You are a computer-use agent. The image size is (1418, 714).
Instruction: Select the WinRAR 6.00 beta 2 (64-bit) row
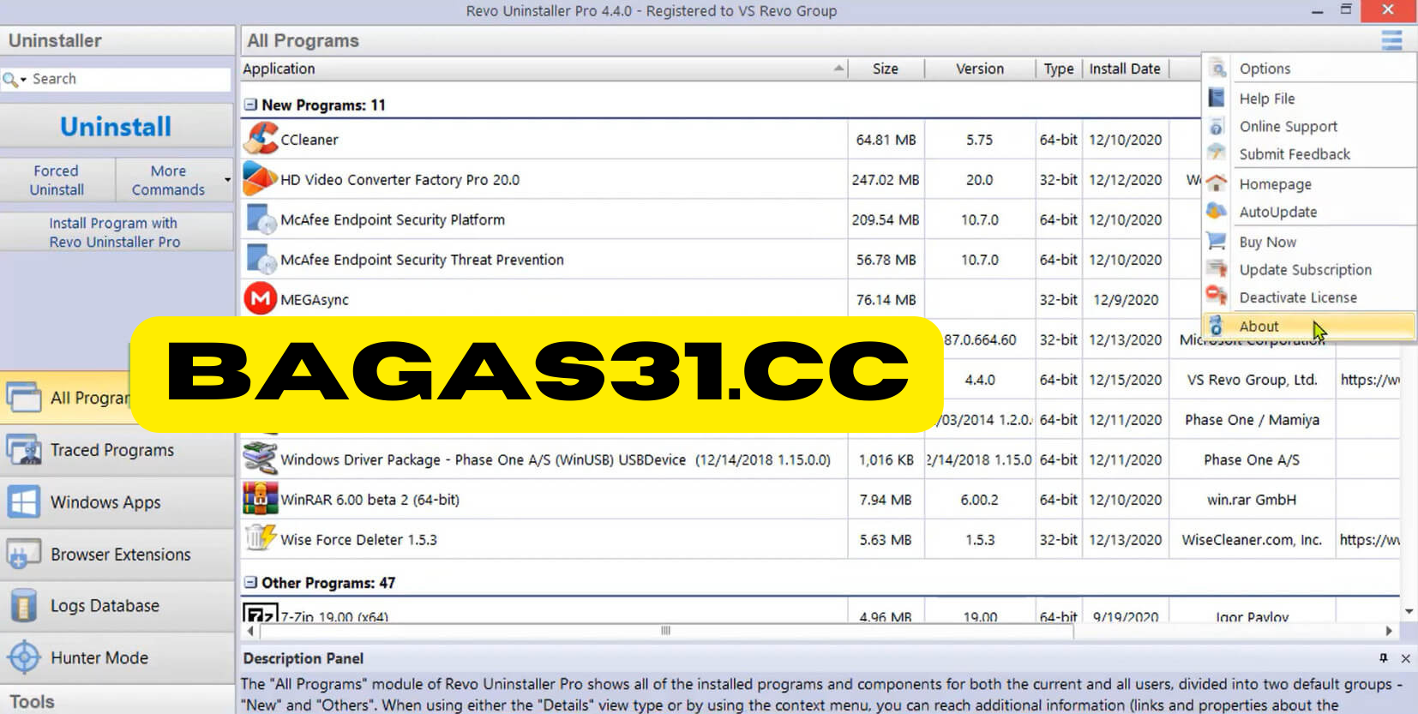(x=821, y=499)
